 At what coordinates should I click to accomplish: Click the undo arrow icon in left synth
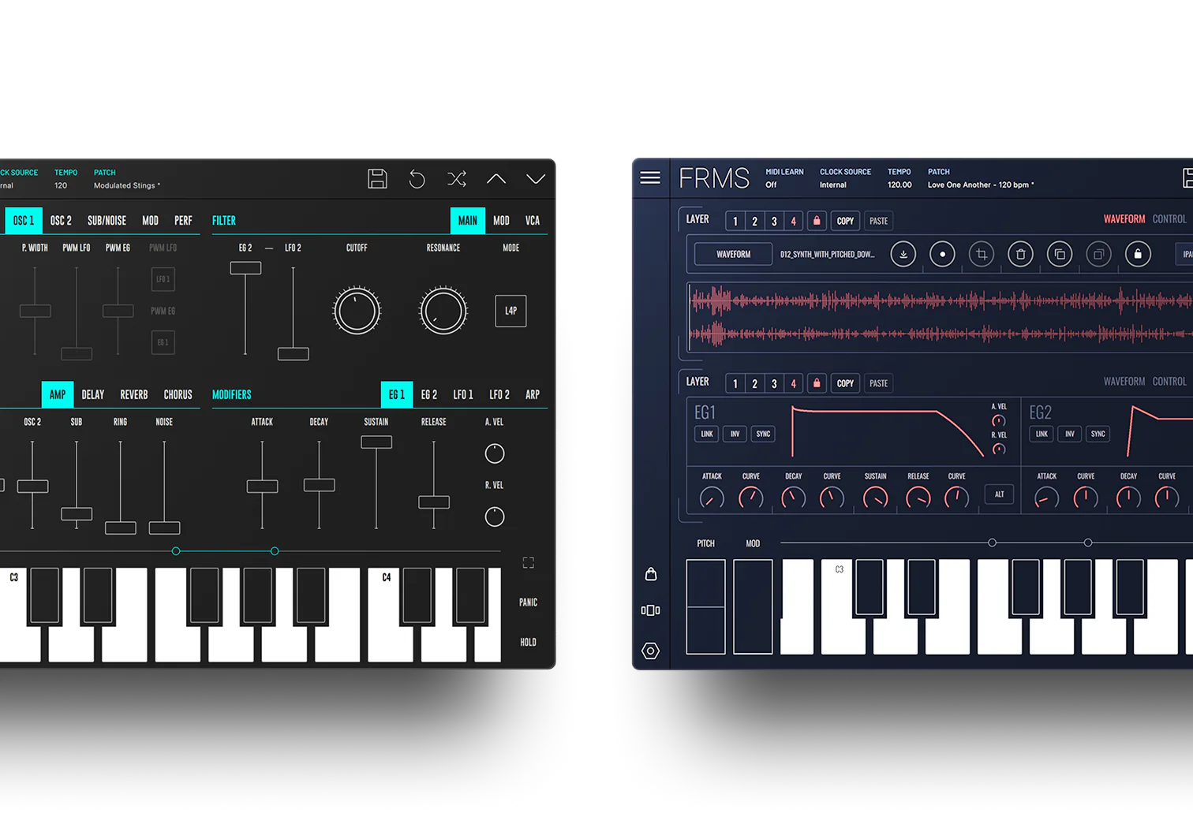pos(417,179)
